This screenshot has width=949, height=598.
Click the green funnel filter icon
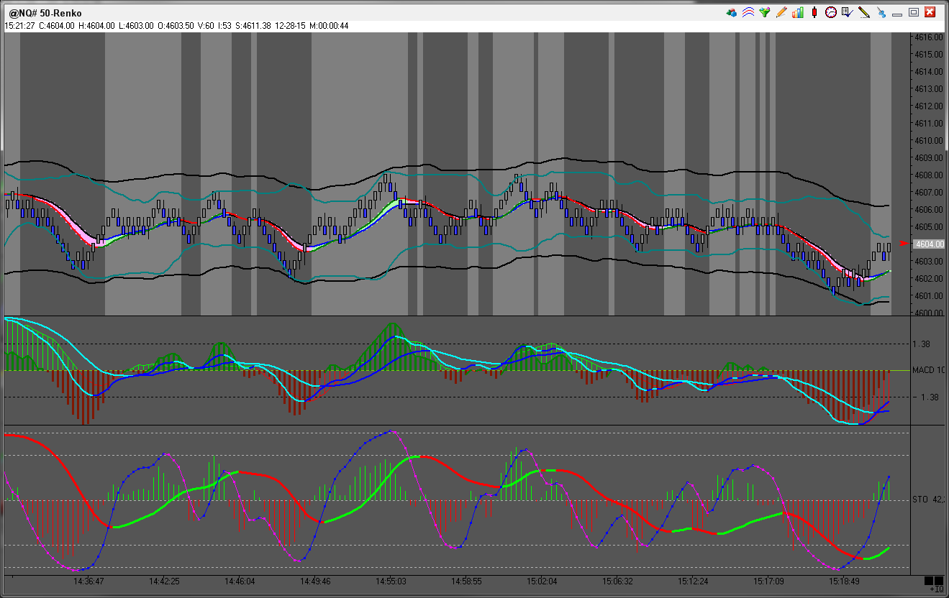(765, 12)
